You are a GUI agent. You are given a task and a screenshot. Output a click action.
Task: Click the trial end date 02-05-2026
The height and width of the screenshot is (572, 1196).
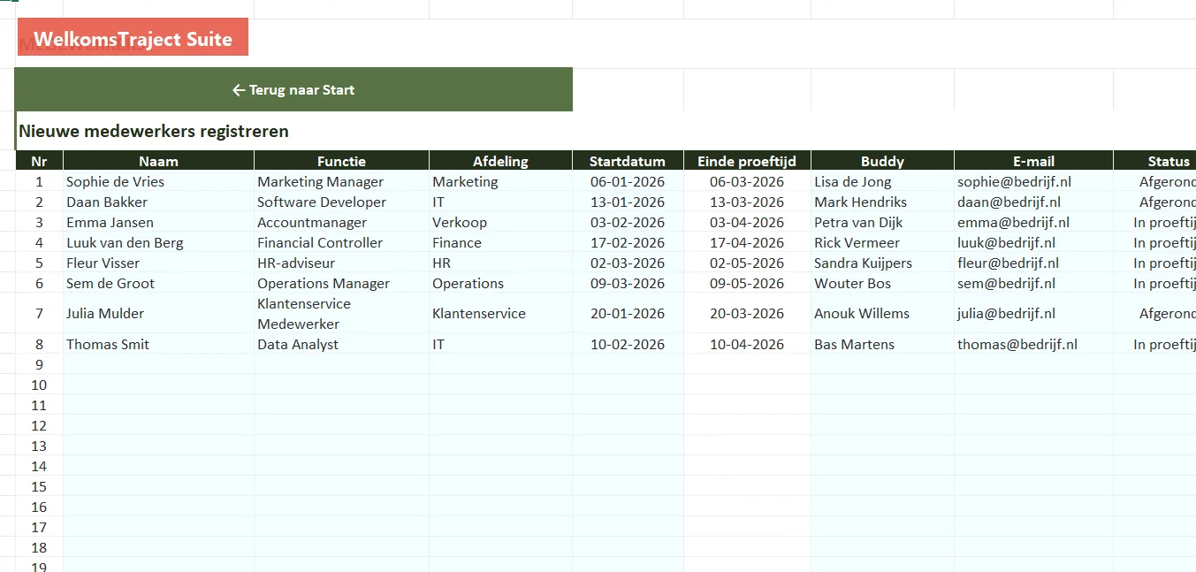[x=748, y=263]
